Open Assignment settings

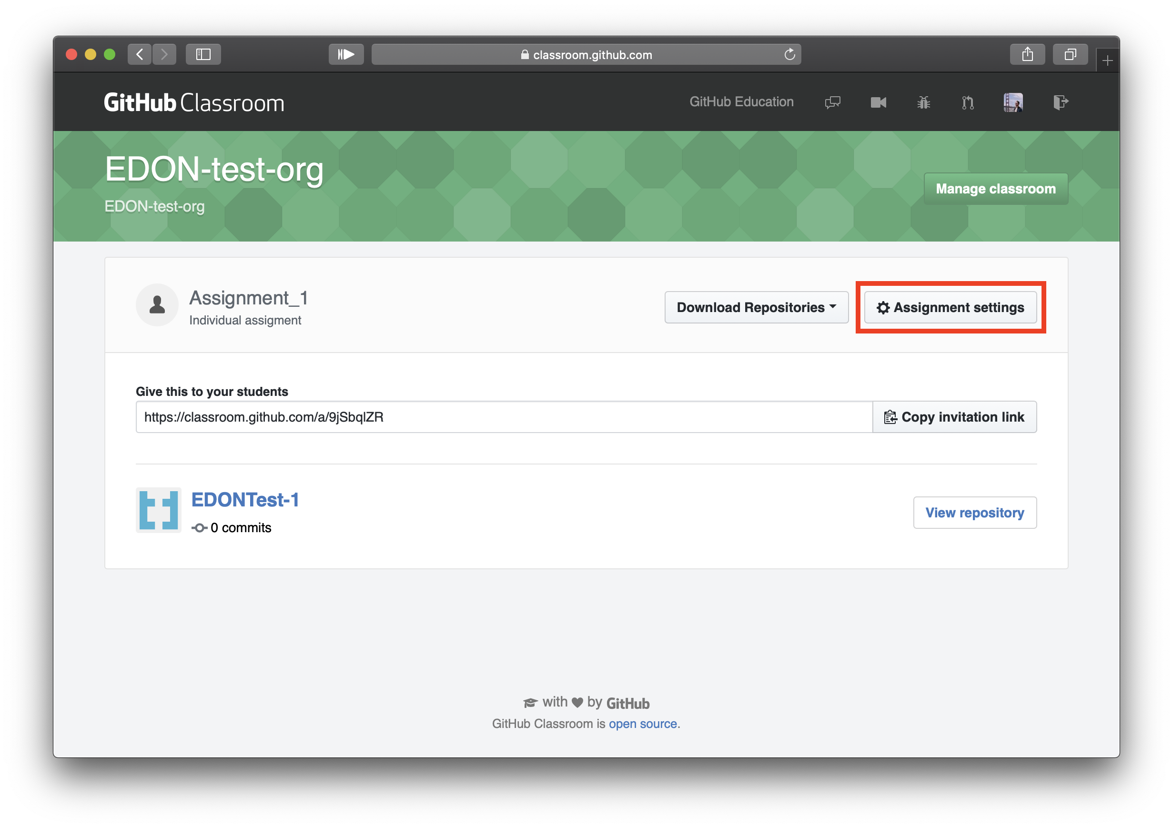(950, 307)
